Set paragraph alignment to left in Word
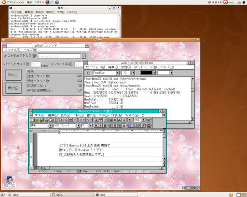The height and width of the screenshot is (197, 247). click(x=110, y=126)
